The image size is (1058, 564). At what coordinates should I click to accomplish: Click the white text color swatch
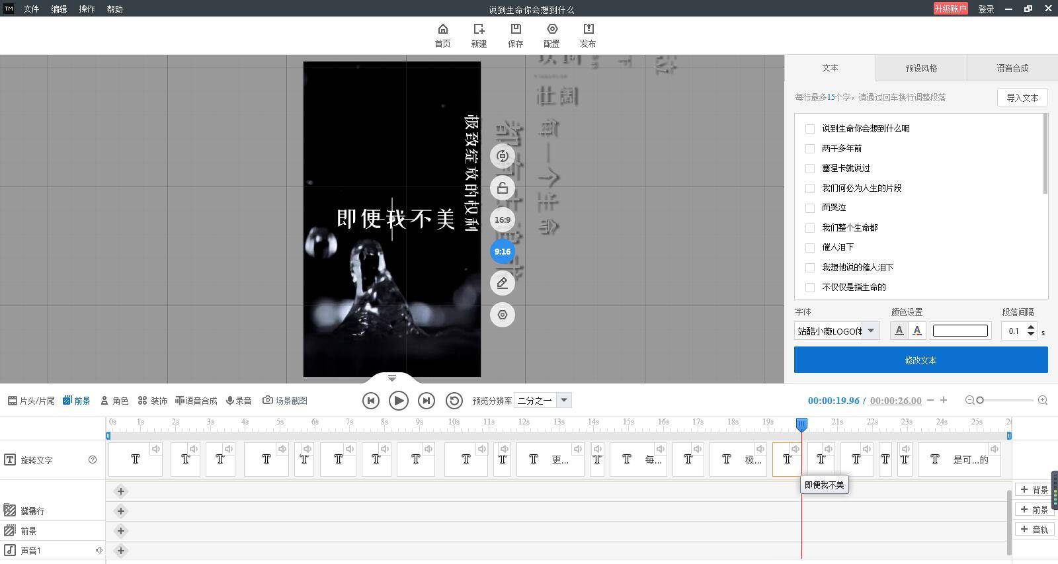(960, 331)
